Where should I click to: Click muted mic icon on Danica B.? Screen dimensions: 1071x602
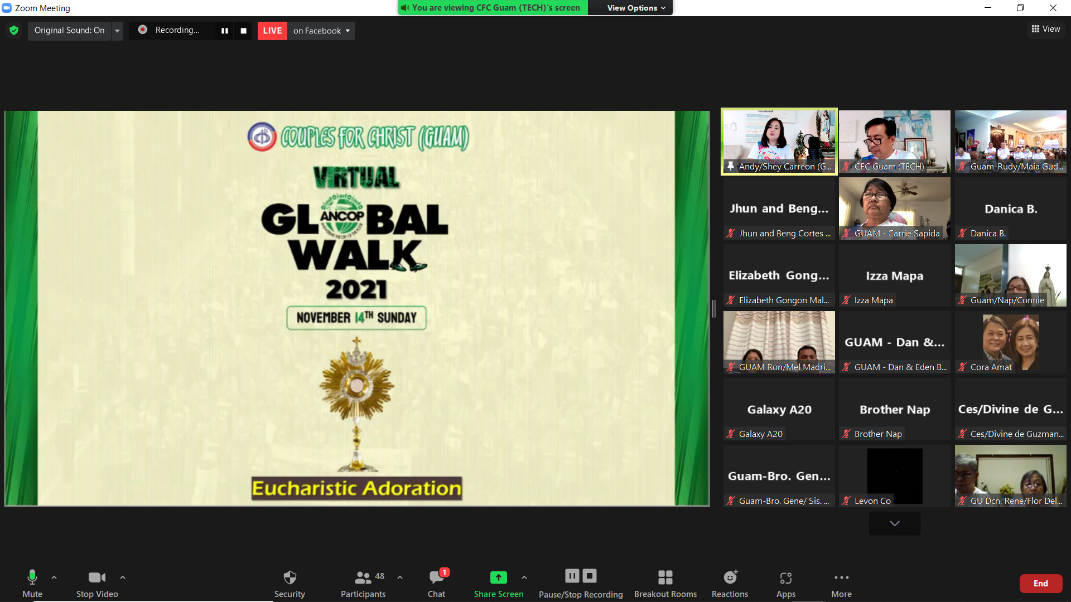click(x=962, y=233)
